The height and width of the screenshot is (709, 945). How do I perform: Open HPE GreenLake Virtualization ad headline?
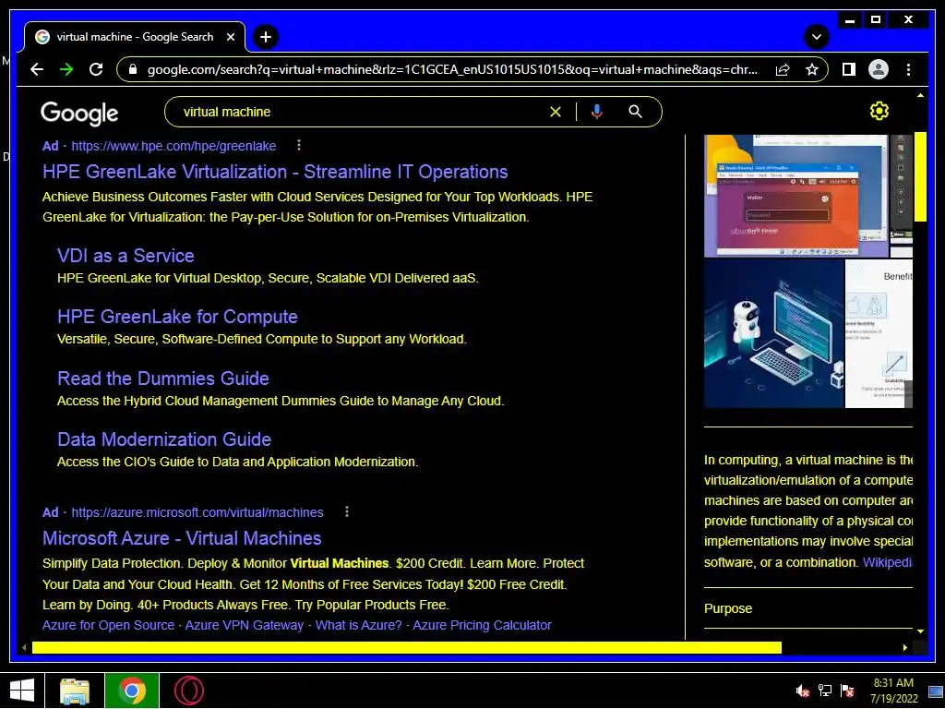click(275, 172)
